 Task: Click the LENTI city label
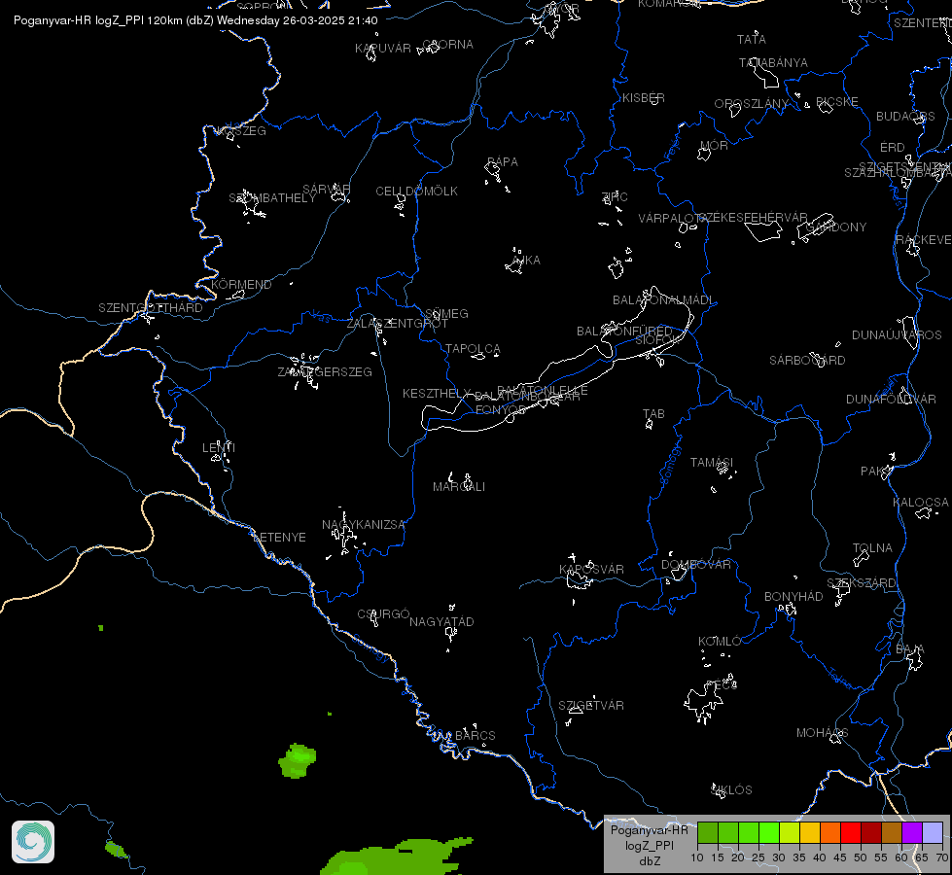(219, 448)
